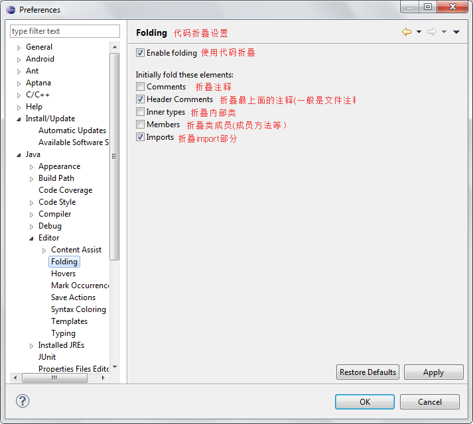Uncheck the Imports folding checkbox
This screenshot has height=424, width=473.
pyautogui.click(x=140, y=137)
